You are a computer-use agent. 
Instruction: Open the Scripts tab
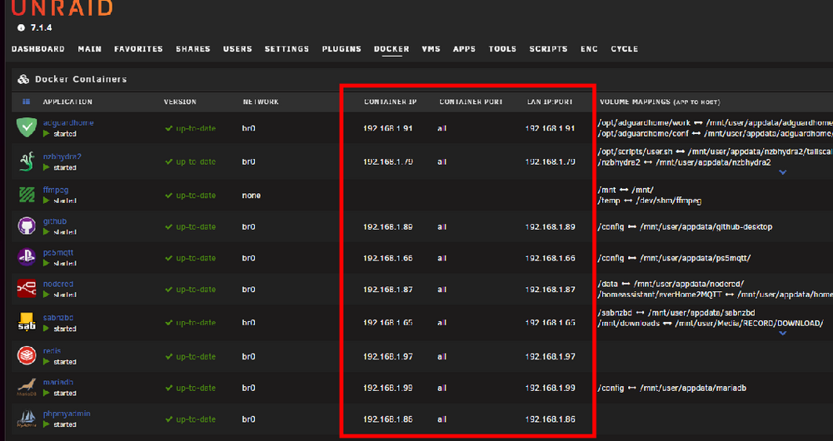click(x=548, y=49)
